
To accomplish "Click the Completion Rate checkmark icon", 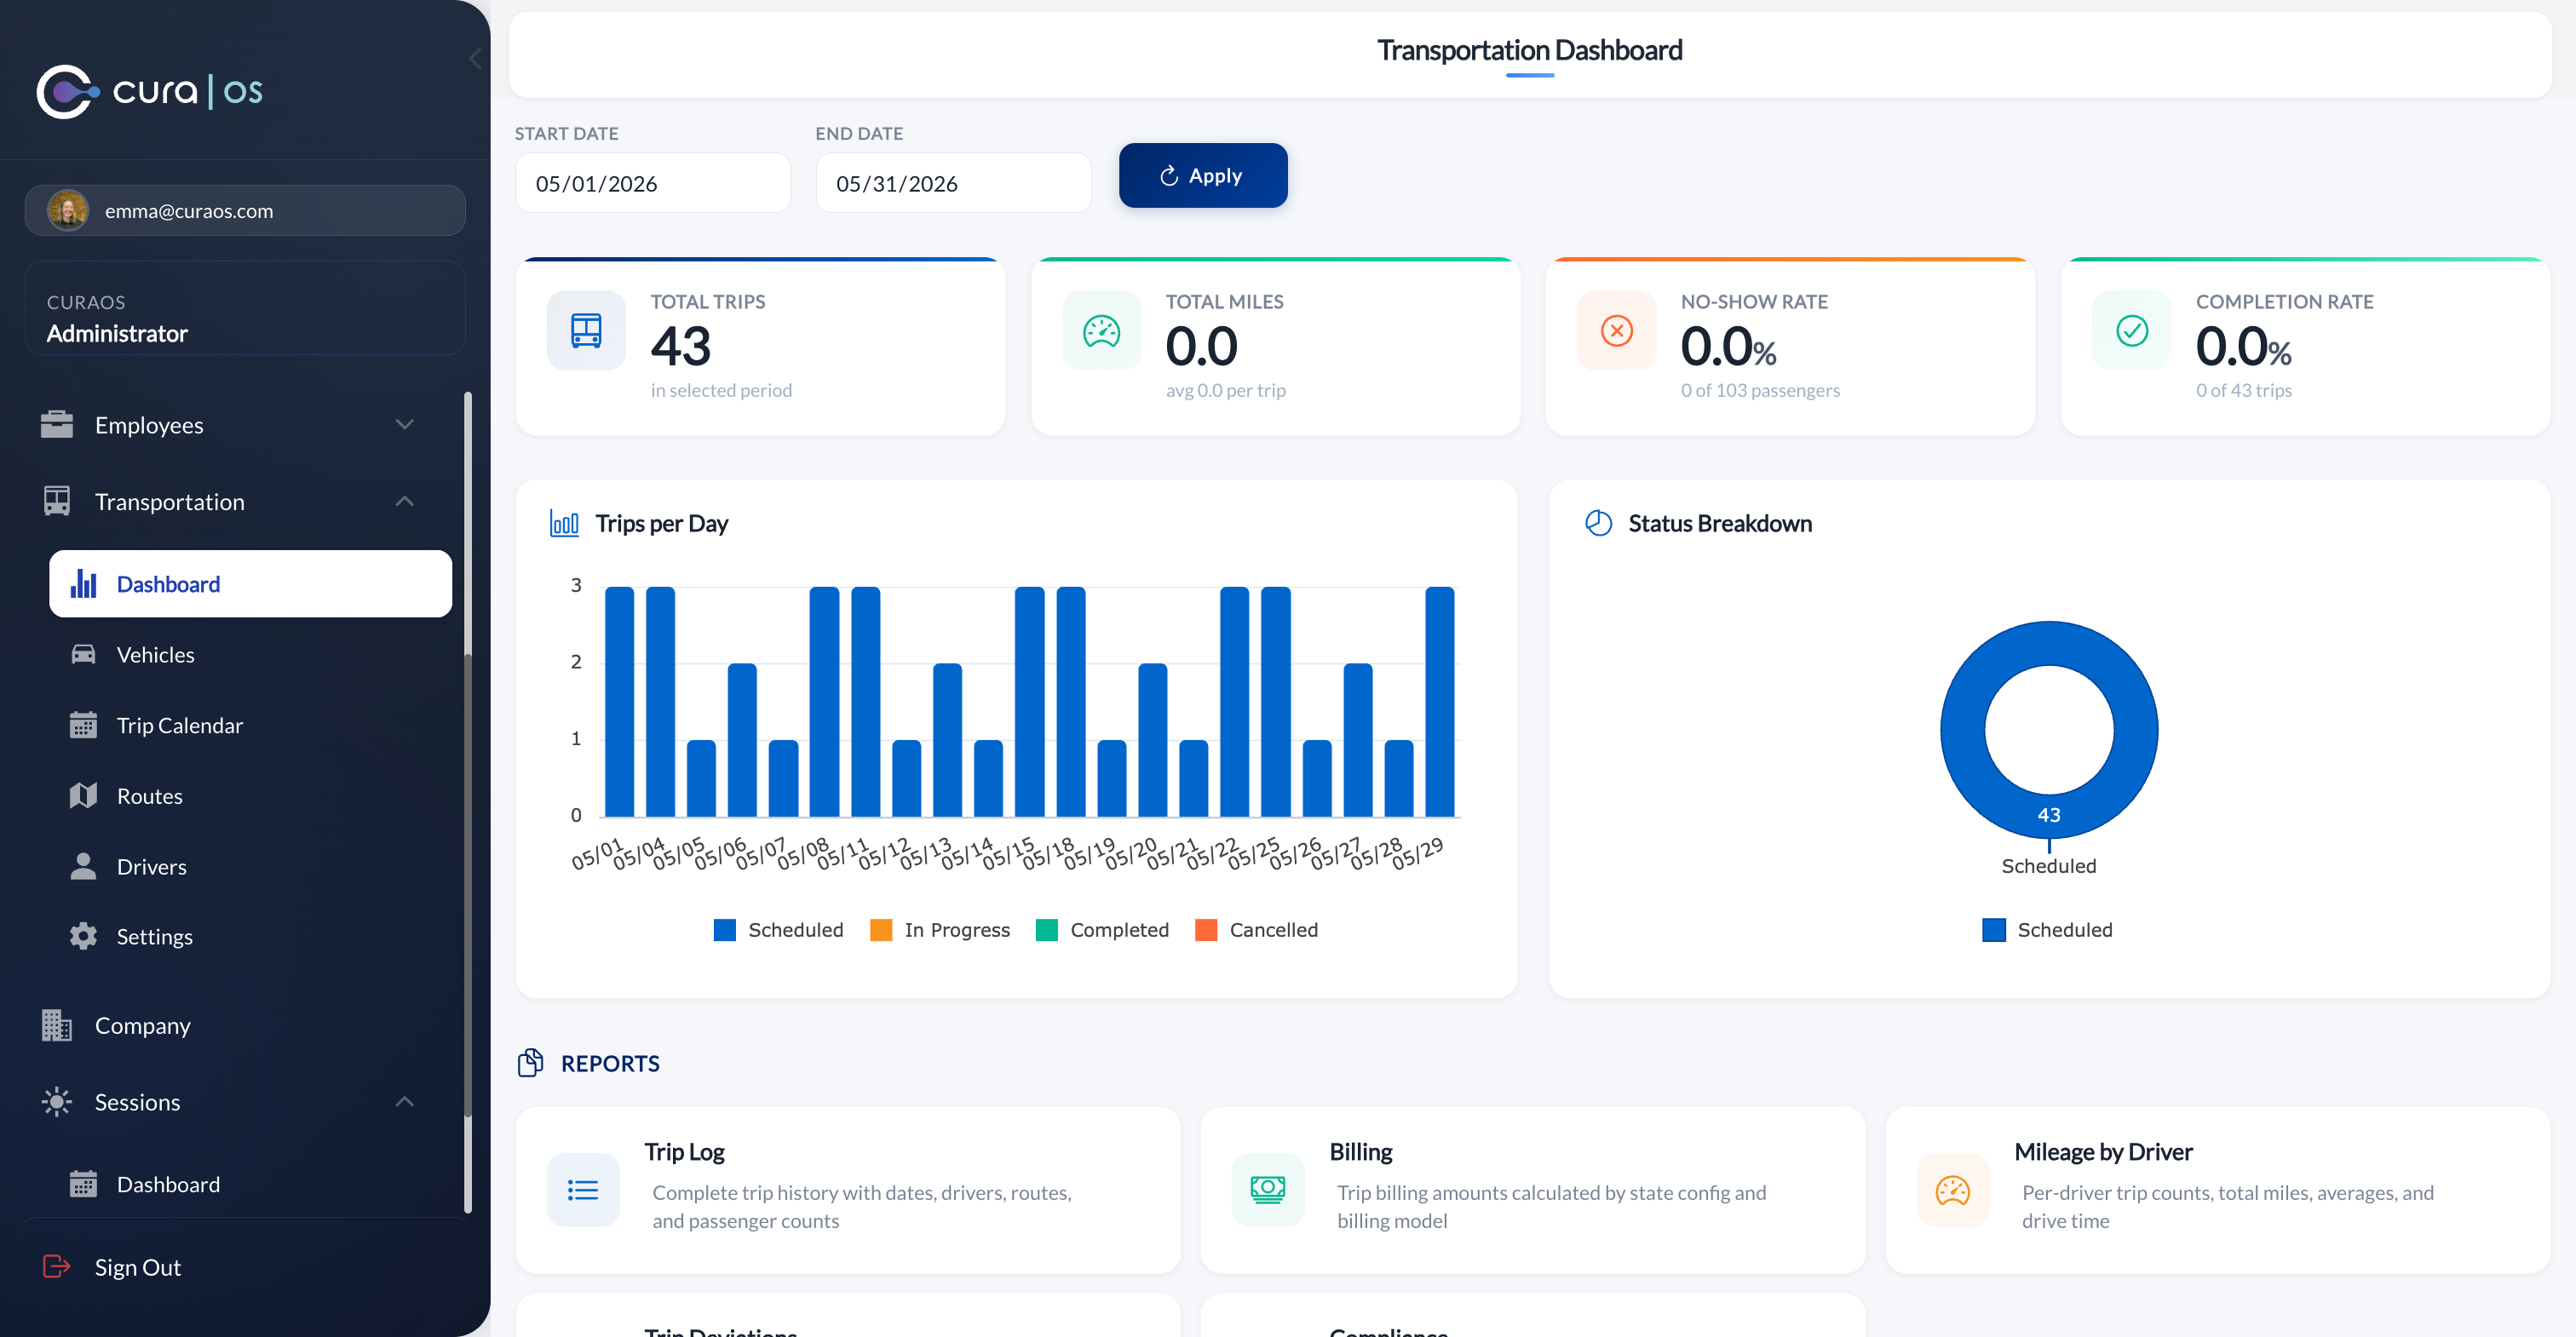I will pos(2131,330).
